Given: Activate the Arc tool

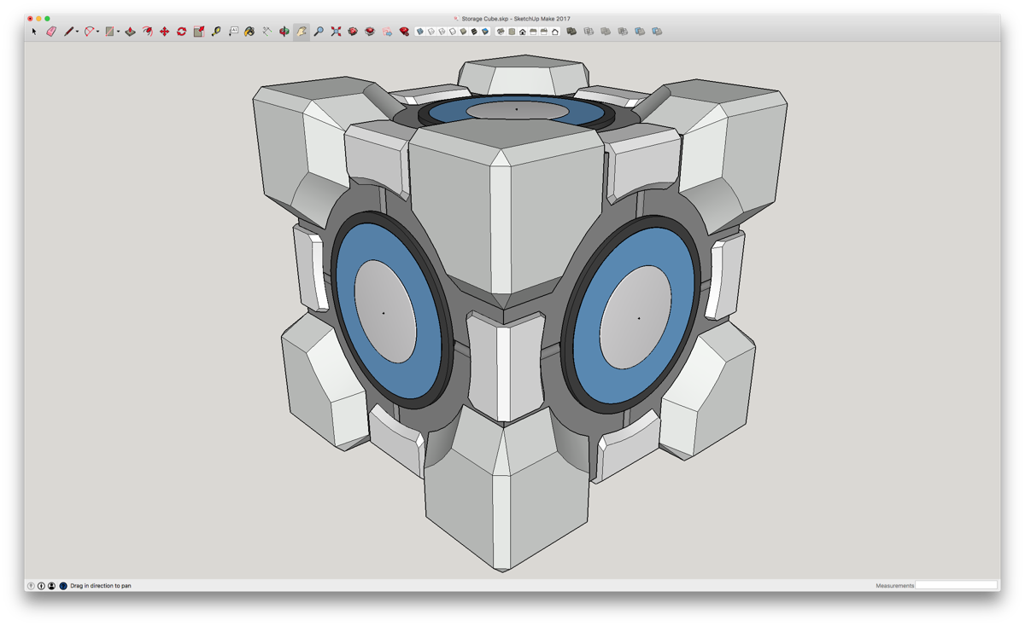Looking at the screenshot, I should click(89, 32).
